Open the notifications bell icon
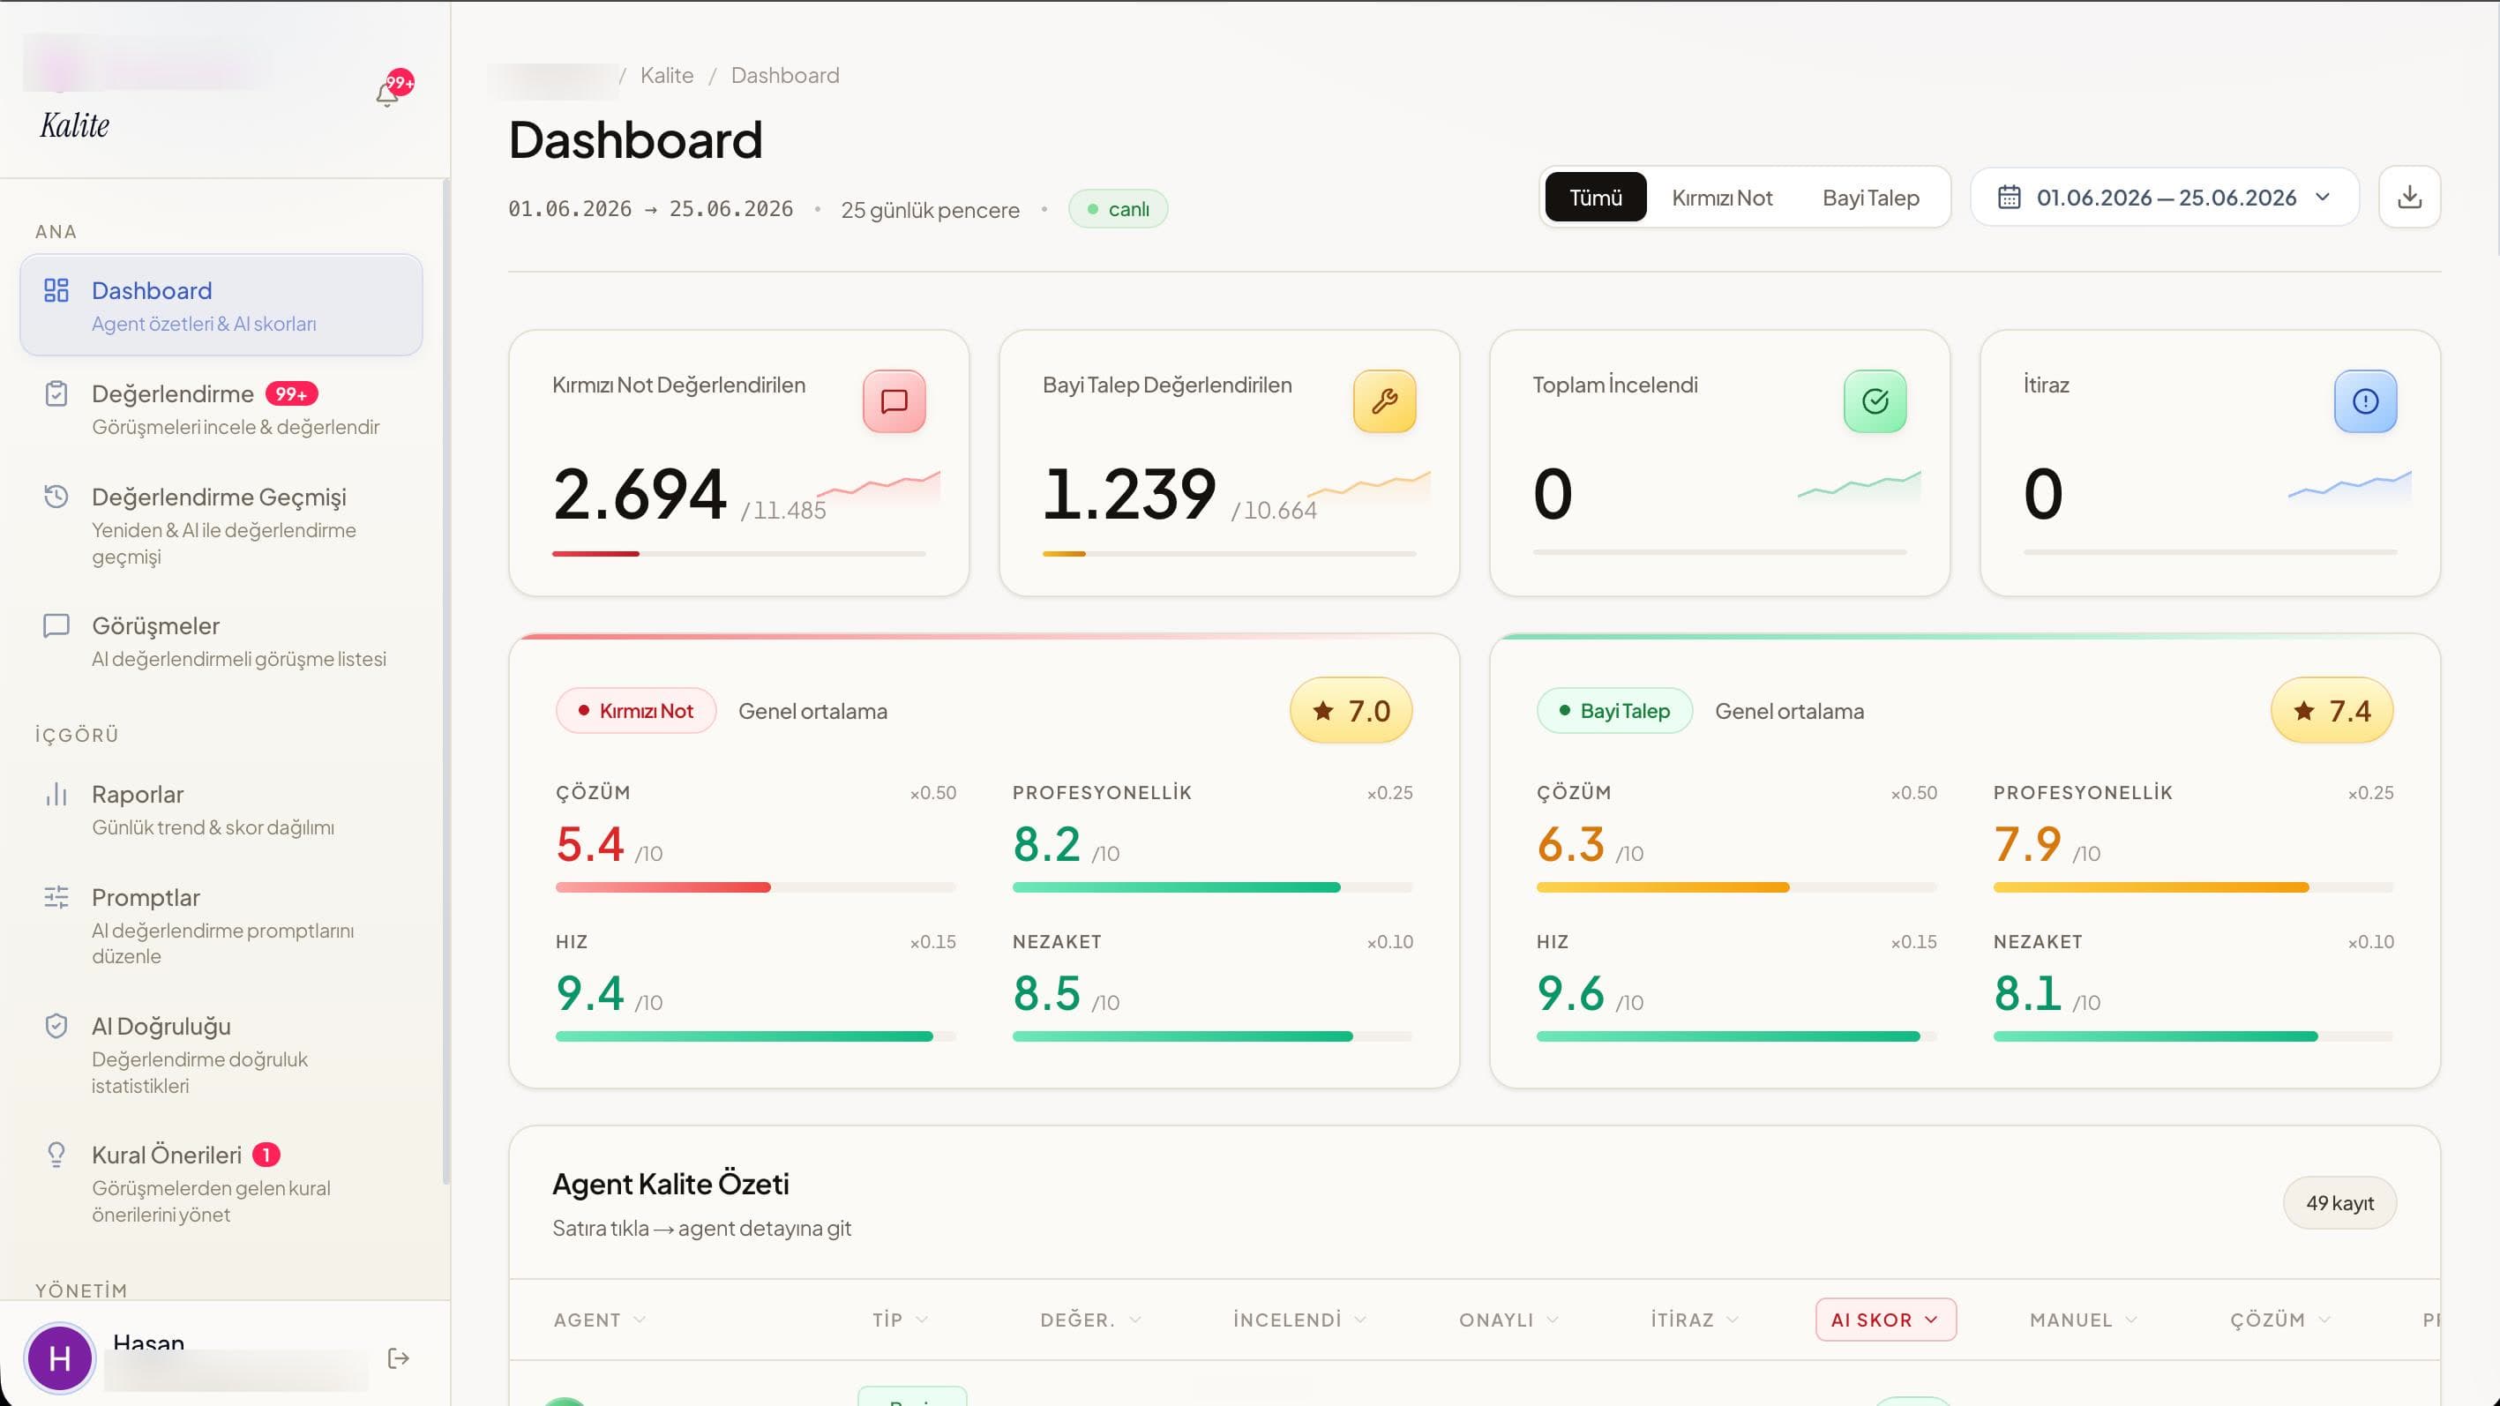2500x1406 pixels. point(387,94)
